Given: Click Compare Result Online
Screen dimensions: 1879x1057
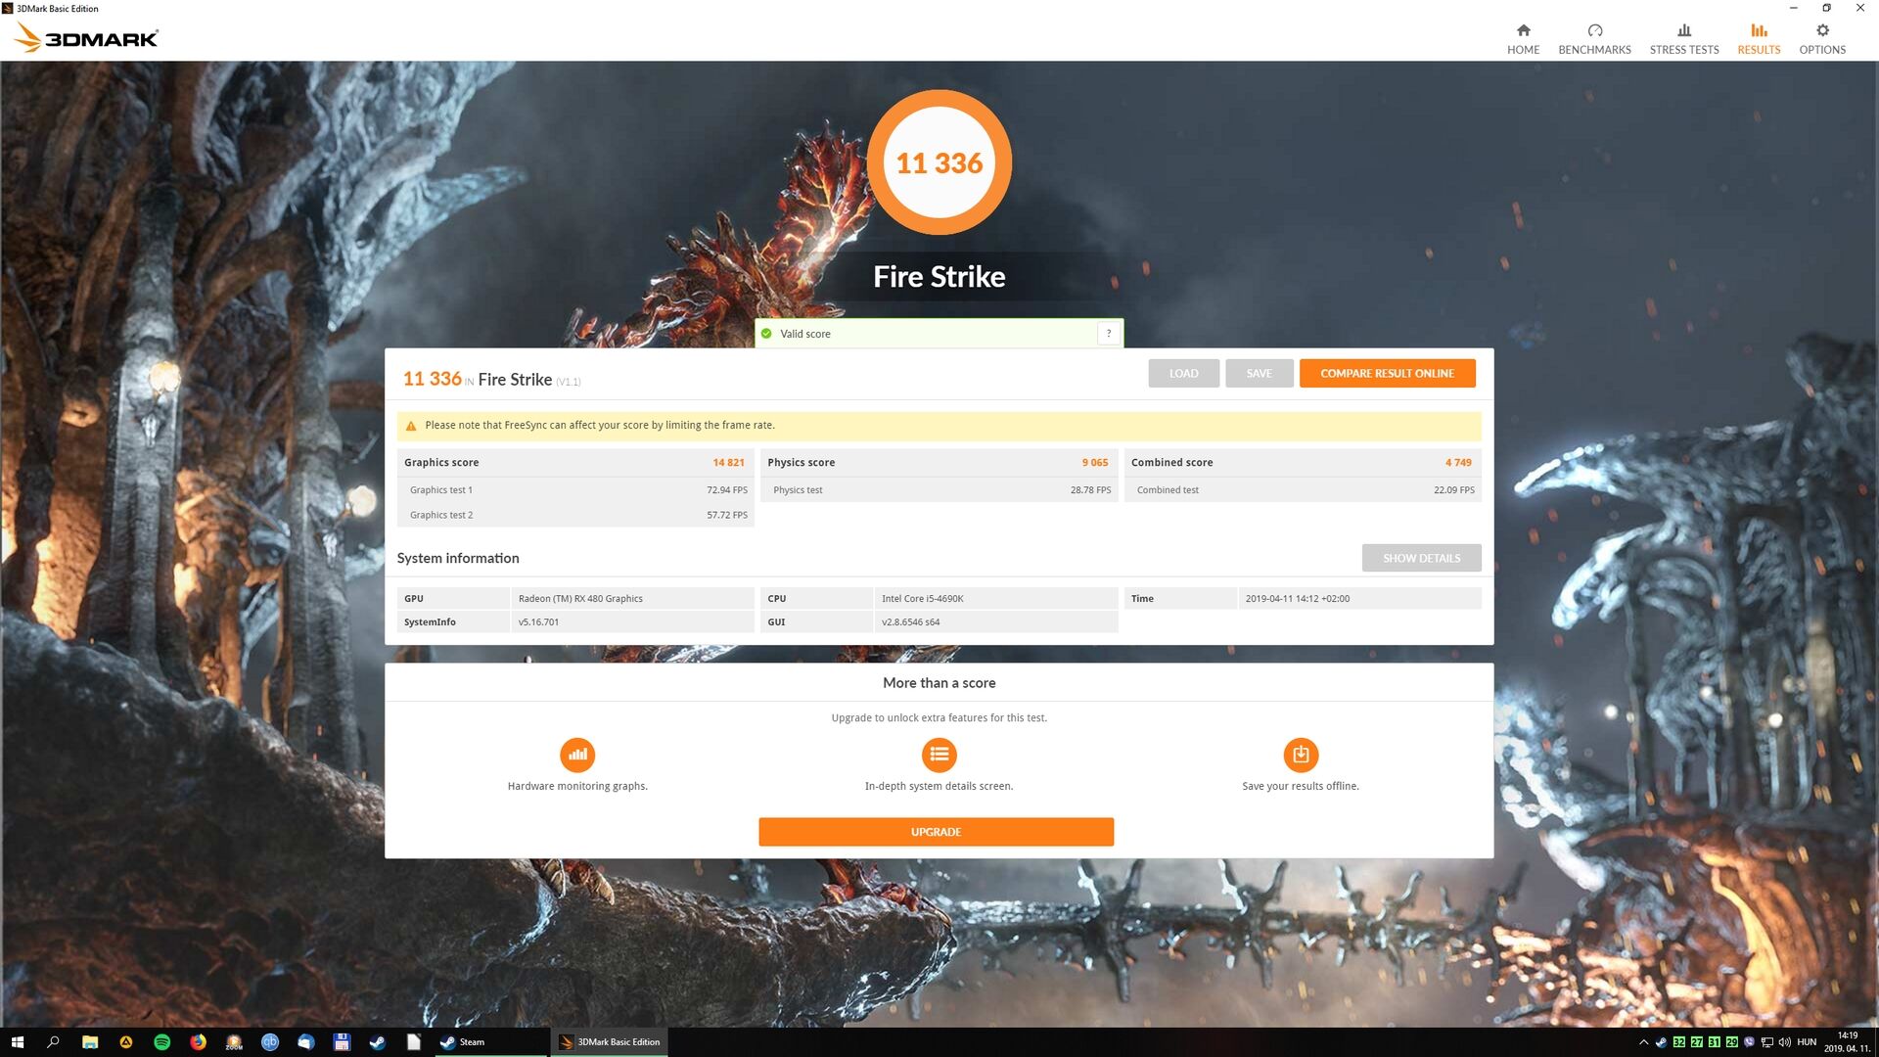Looking at the screenshot, I should pyautogui.click(x=1387, y=373).
